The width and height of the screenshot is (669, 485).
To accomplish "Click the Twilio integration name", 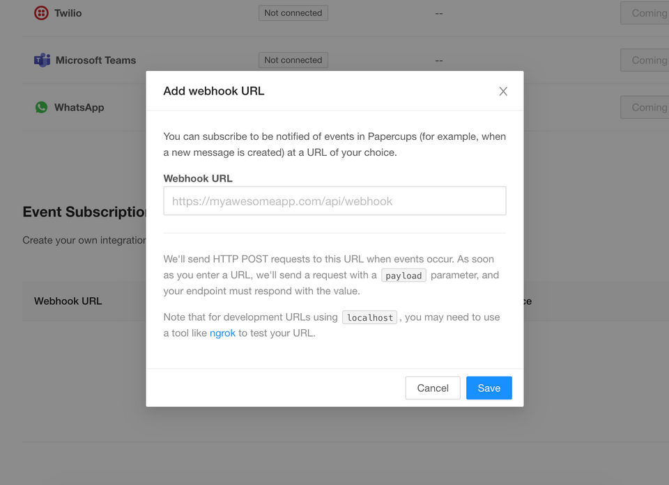I will pos(68,13).
